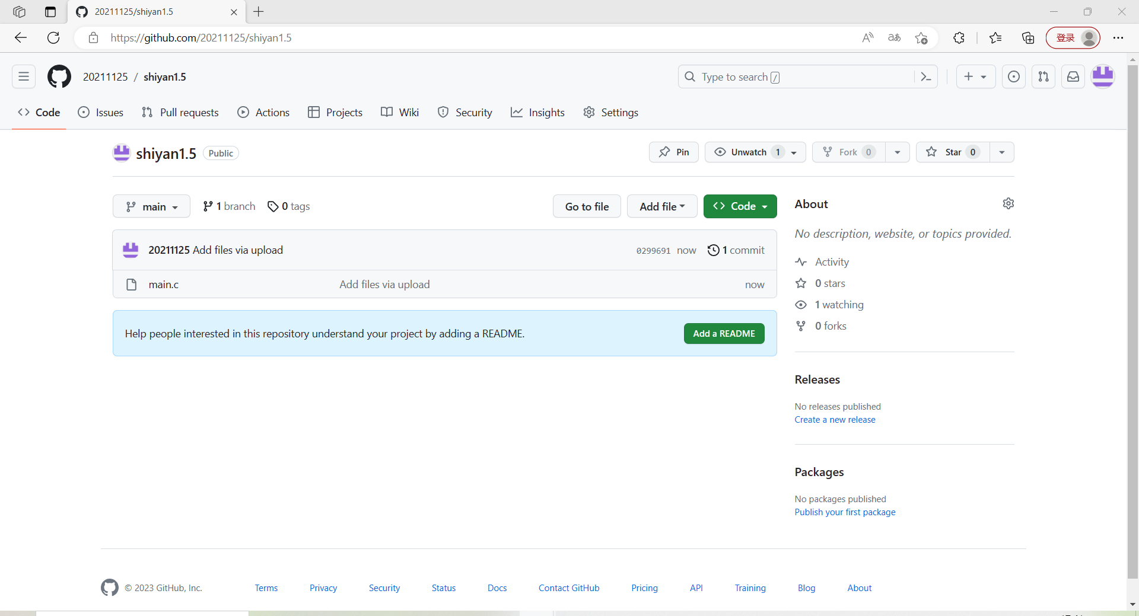The width and height of the screenshot is (1139, 616).
Task: Switch to the Issues tab
Action: pos(101,112)
